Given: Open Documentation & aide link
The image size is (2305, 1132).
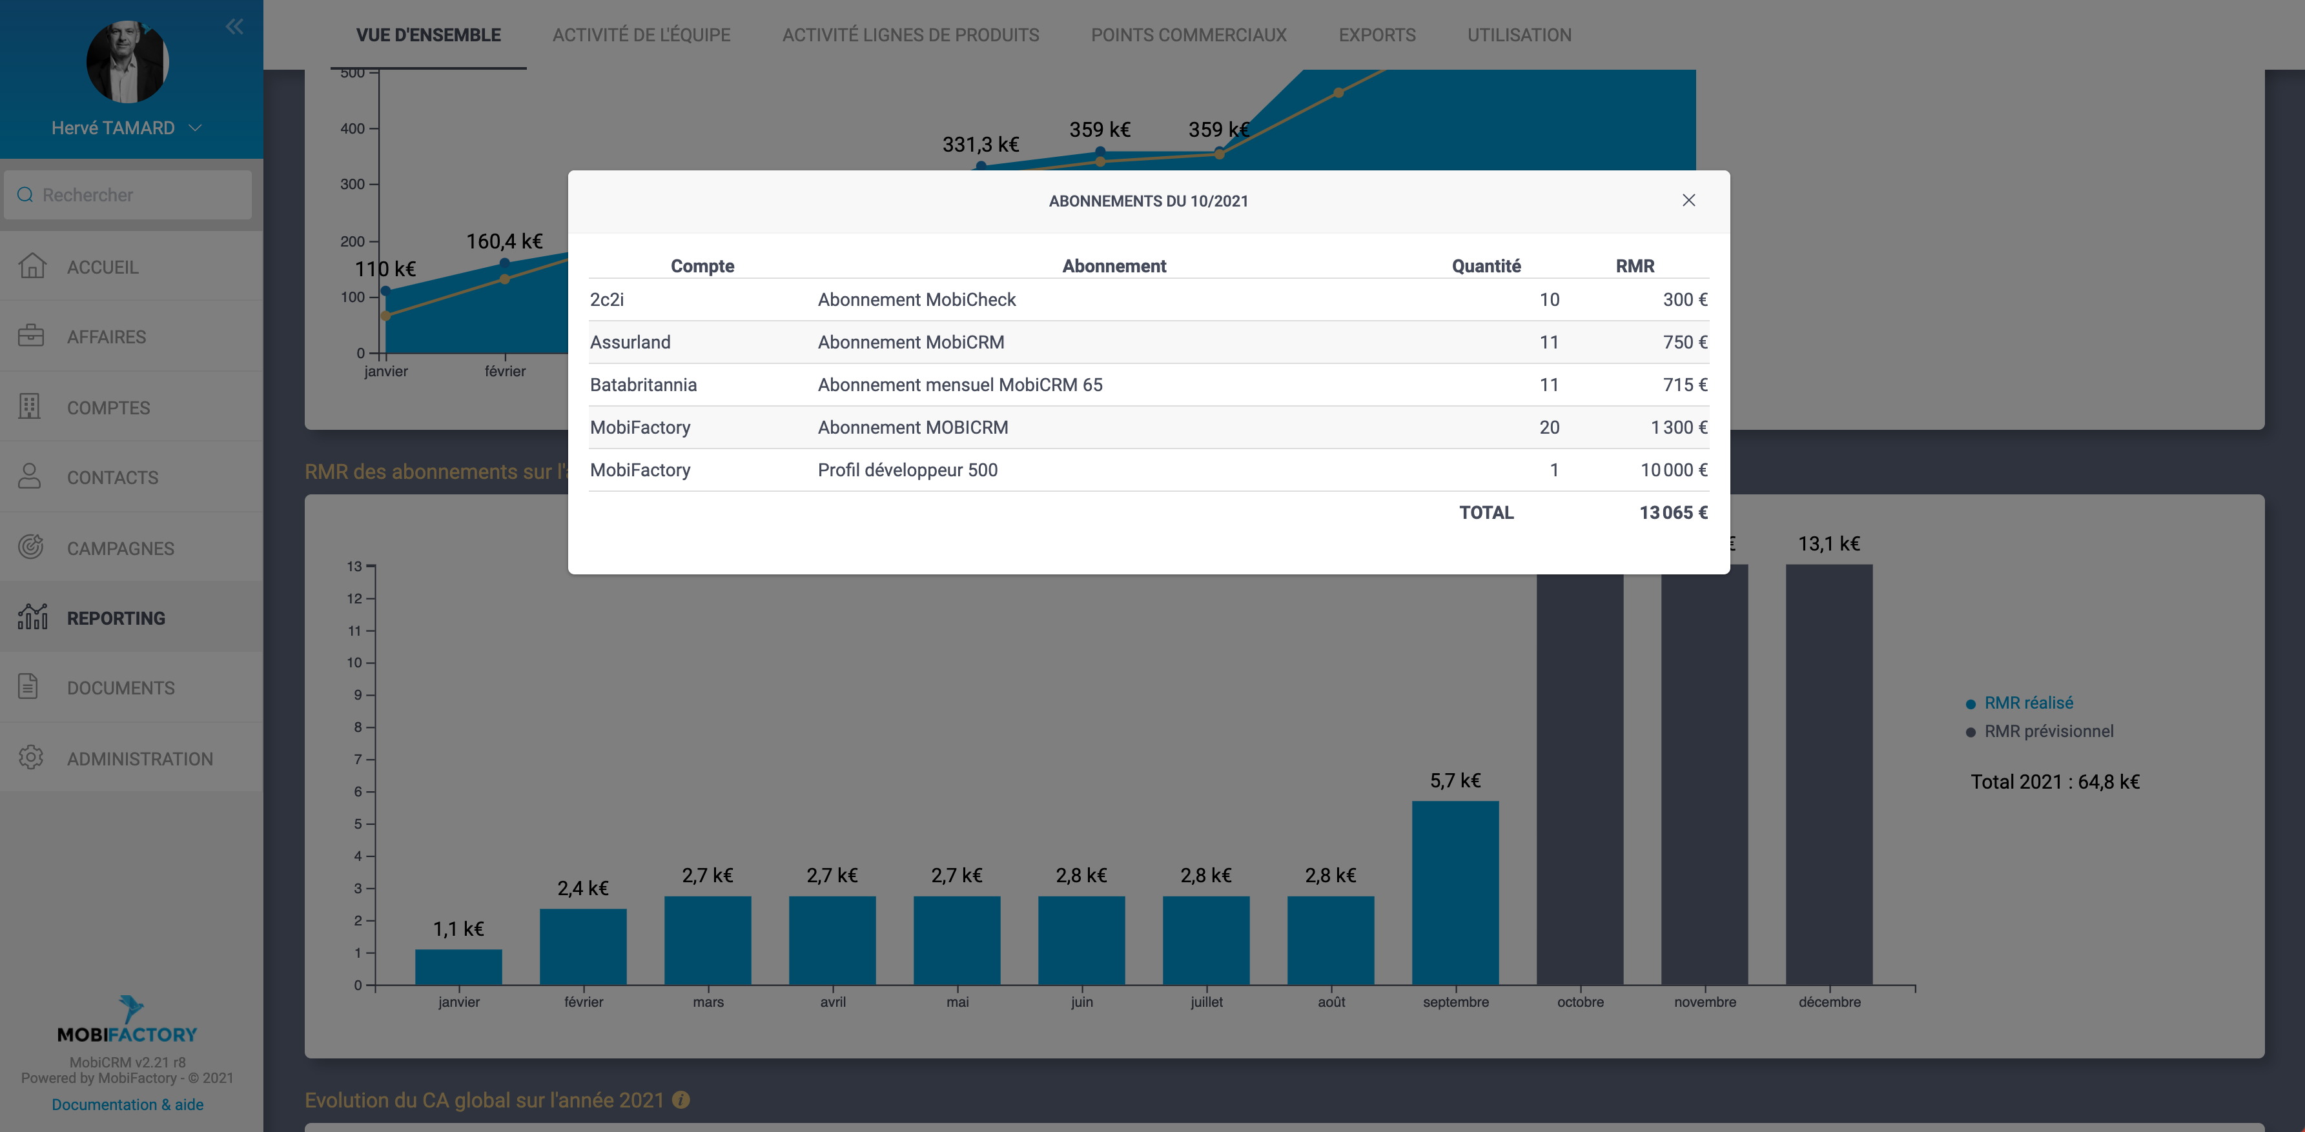Looking at the screenshot, I should click(x=127, y=1104).
